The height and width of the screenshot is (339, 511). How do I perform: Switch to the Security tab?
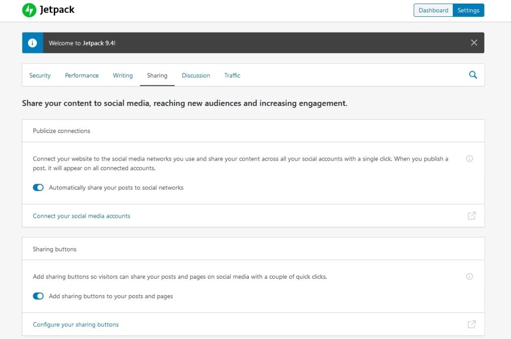pyautogui.click(x=40, y=75)
